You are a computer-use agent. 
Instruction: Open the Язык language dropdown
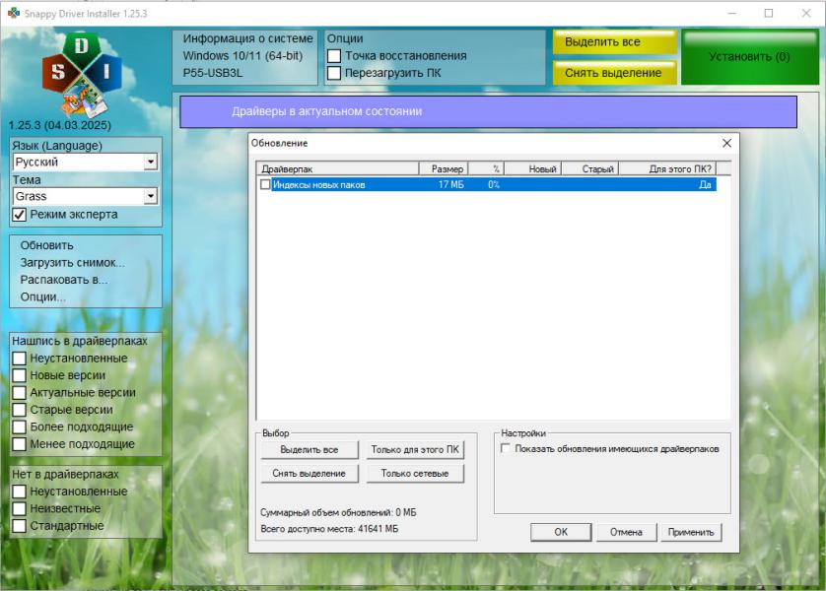coord(150,162)
